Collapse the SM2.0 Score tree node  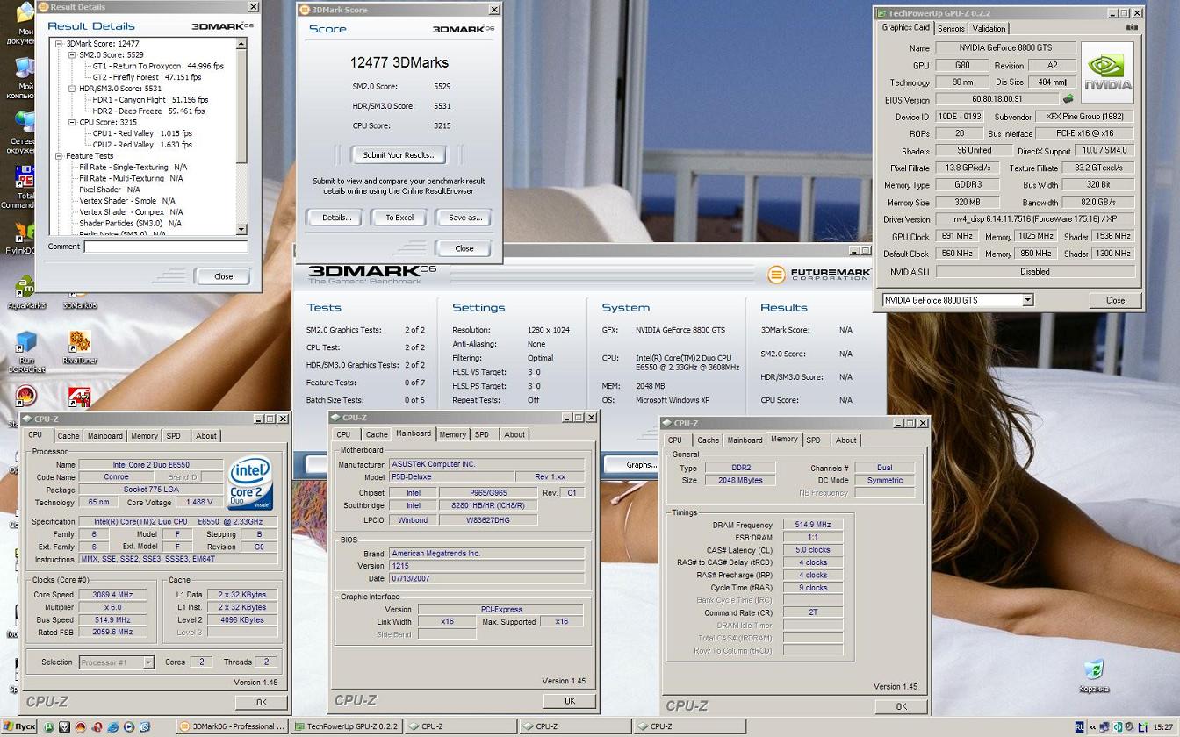coord(72,55)
